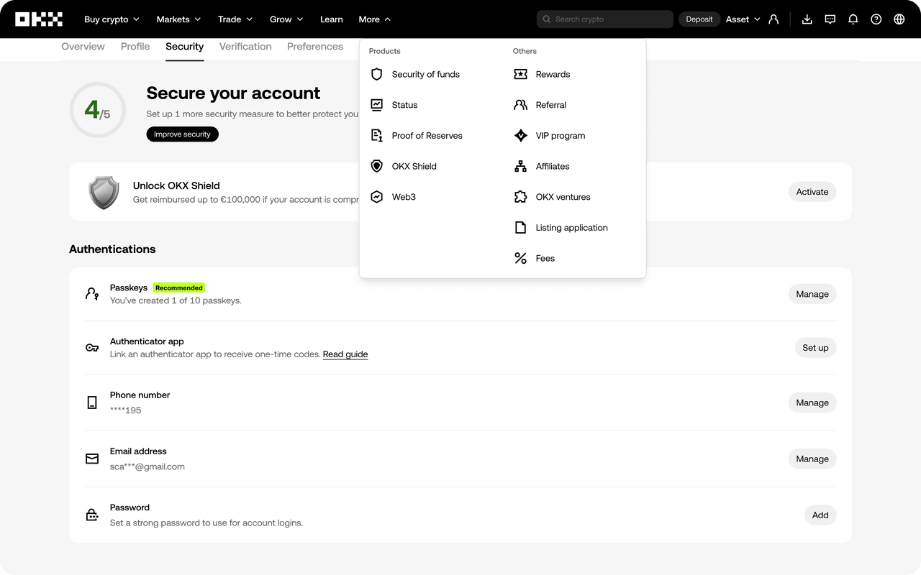The height and width of the screenshot is (575, 921).
Task: Open the Read guide link
Action: coord(345,354)
